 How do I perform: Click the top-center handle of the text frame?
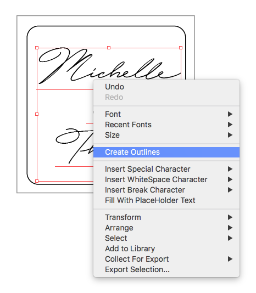[109, 48]
